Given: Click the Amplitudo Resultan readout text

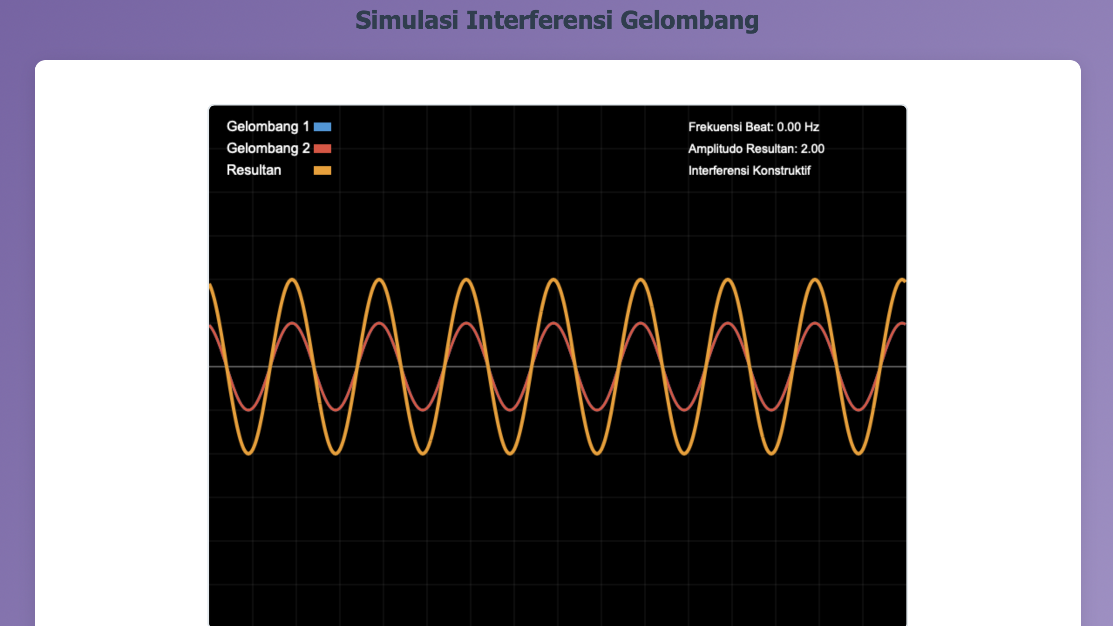Looking at the screenshot, I should pyautogui.click(x=756, y=149).
